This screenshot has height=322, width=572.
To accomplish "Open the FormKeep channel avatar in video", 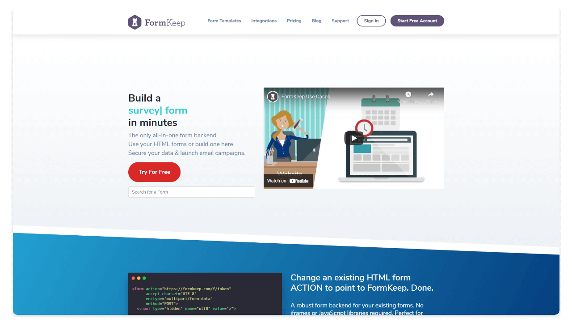I will [x=273, y=97].
